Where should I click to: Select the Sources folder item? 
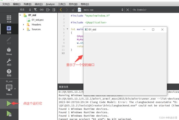pyautogui.click(x=36, y=29)
